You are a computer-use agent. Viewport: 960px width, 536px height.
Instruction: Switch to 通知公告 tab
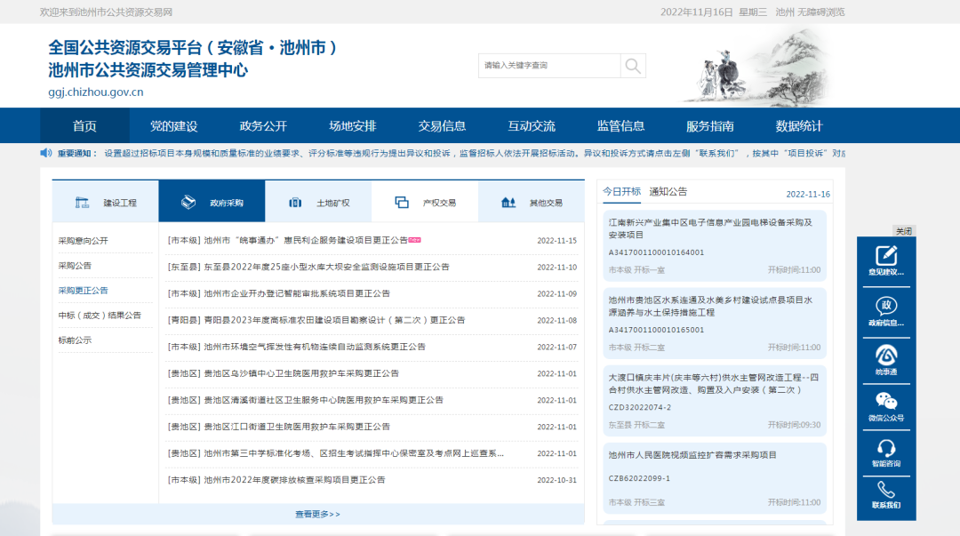668,192
